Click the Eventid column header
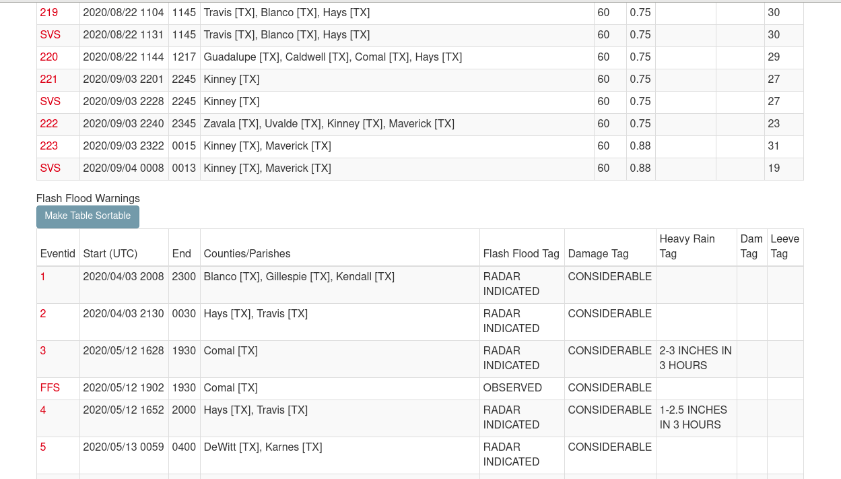 (58, 254)
